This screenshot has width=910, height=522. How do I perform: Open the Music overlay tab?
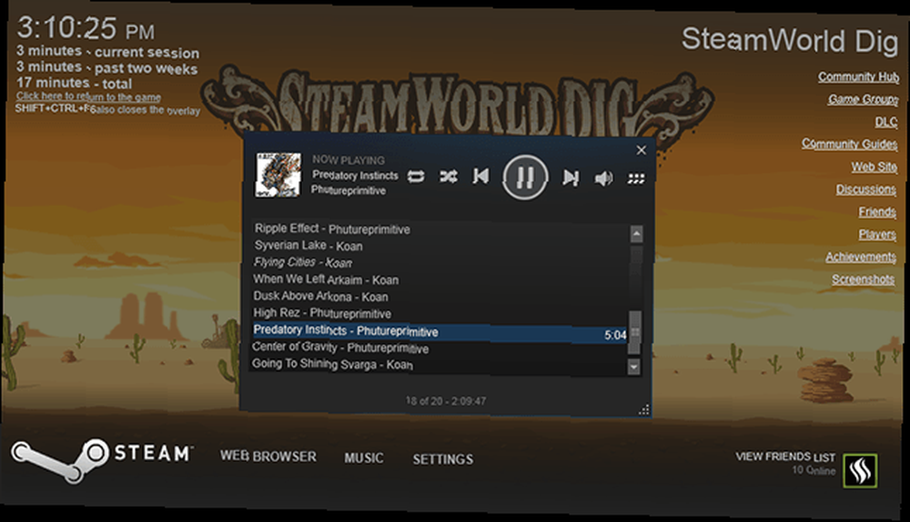click(x=364, y=458)
